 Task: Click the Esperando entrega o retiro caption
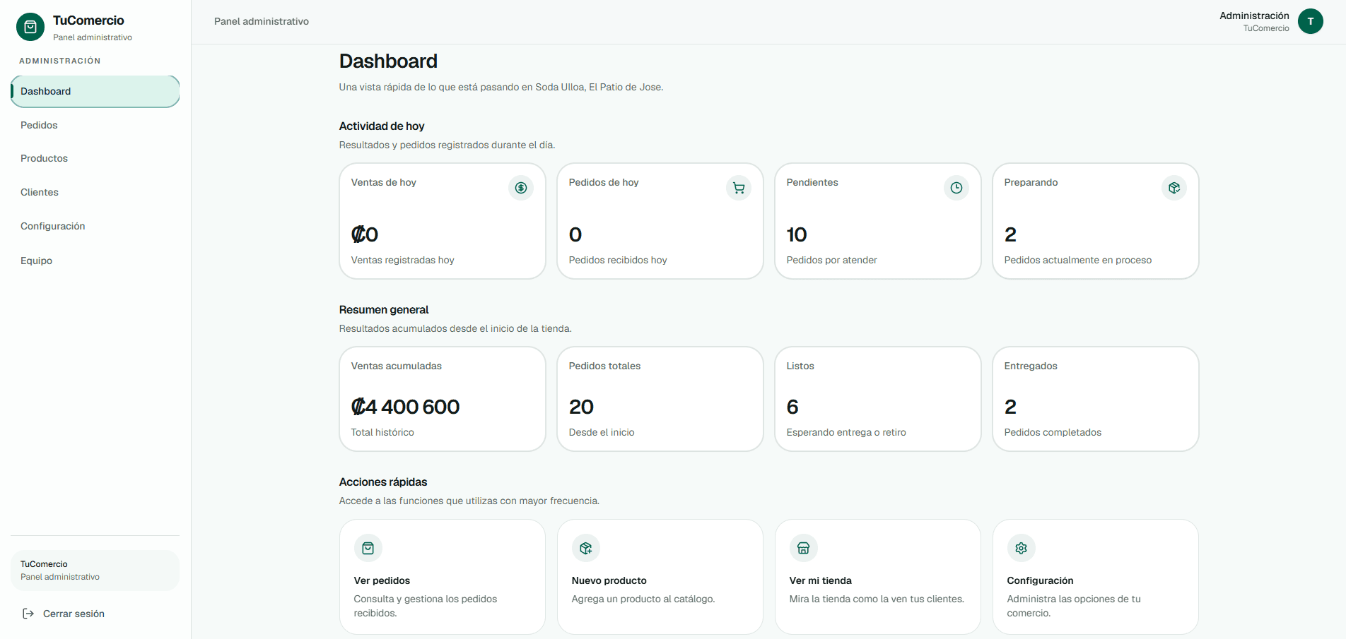tap(846, 432)
